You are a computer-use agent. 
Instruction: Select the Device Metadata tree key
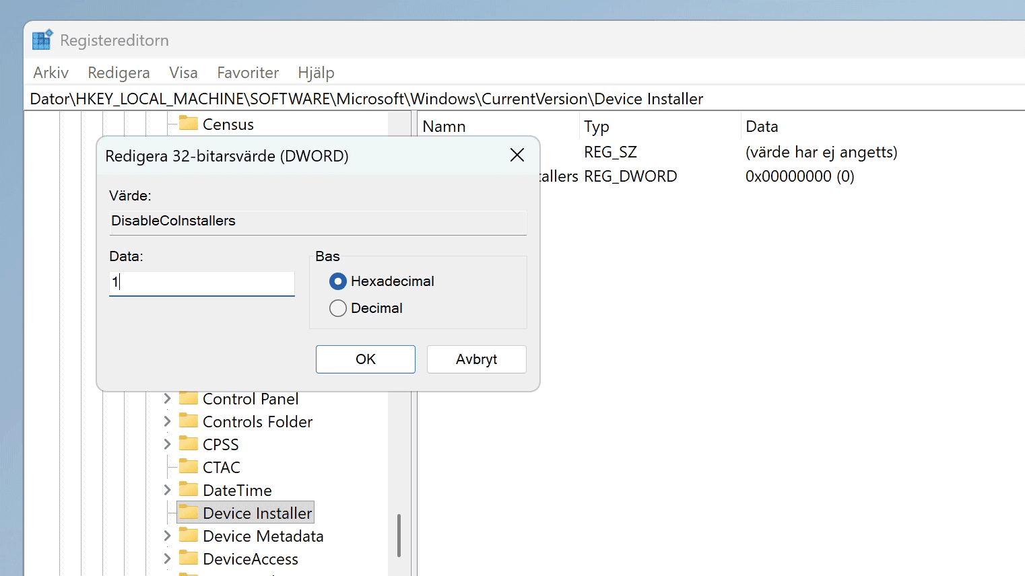(x=263, y=536)
